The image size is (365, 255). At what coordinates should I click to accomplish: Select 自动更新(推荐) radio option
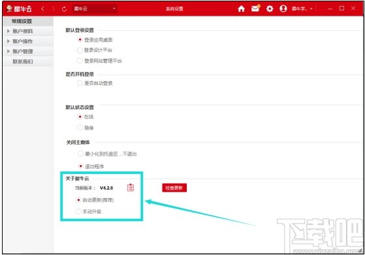[78, 200]
